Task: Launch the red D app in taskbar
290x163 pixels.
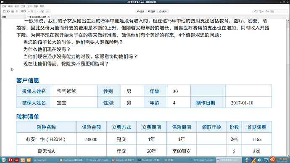Action: (x=11, y=160)
